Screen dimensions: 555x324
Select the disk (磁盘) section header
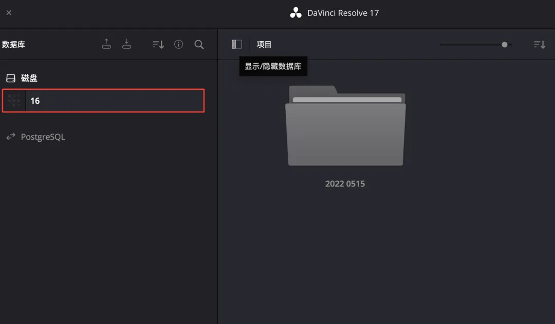click(x=22, y=78)
